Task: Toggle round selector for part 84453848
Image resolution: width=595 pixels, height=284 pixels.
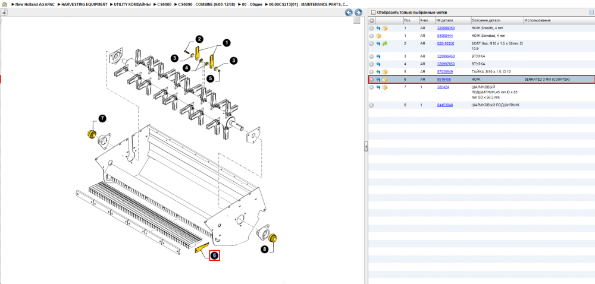Action: tap(371, 105)
